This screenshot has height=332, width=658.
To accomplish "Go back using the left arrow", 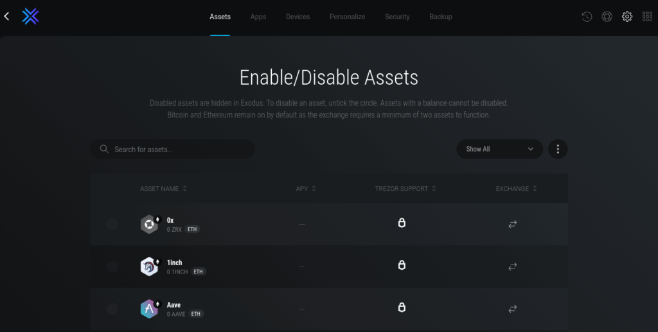I will 7,17.
